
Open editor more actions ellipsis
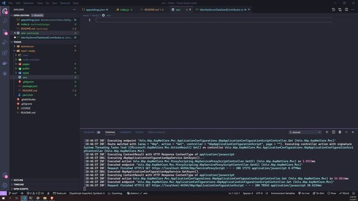[353, 9]
